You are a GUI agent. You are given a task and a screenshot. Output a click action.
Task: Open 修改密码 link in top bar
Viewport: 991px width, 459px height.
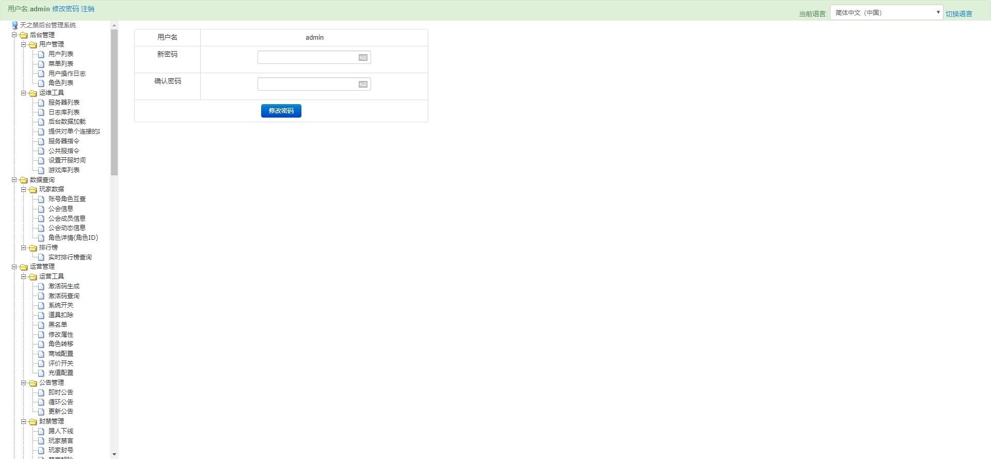(66, 9)
